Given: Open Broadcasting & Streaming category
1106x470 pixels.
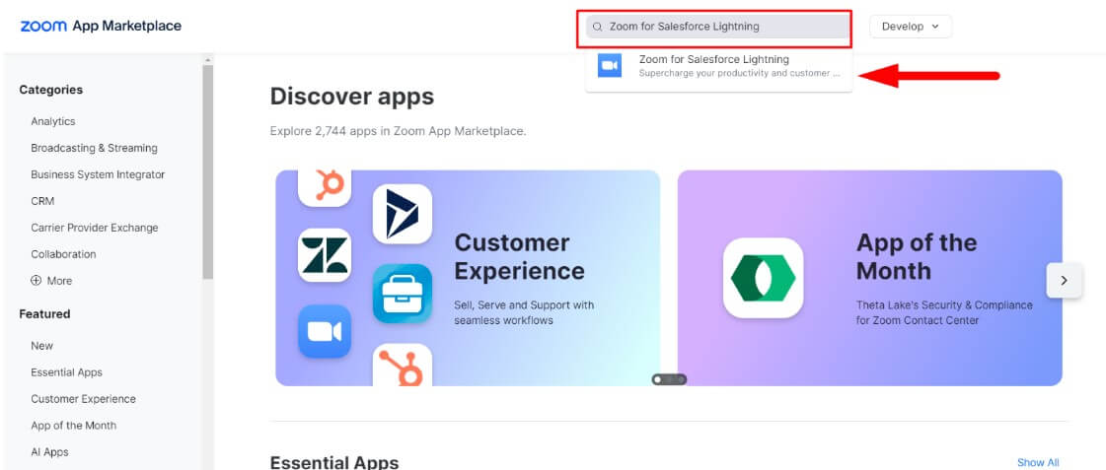Looking at the screenshot, I should 94,148.
